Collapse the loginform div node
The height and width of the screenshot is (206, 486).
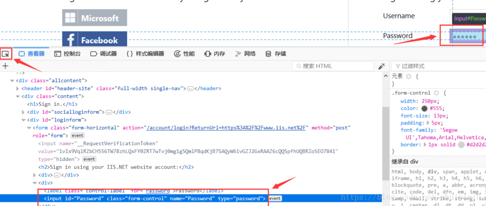point(24,120)
